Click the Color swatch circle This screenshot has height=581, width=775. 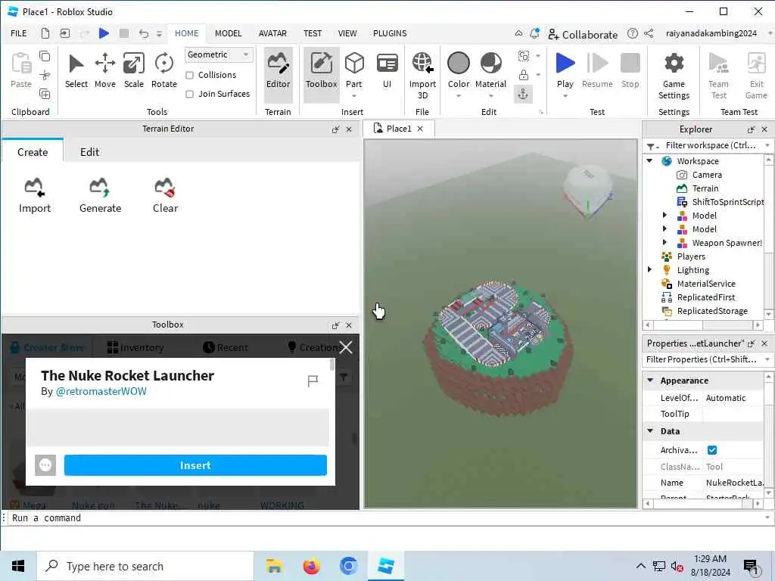click(x=458, y=64)
